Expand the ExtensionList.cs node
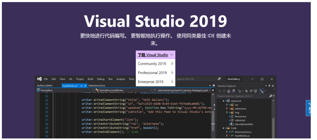The width and height of the screenshot is (317, 140). pyautogui.click(x=227, y=132)
